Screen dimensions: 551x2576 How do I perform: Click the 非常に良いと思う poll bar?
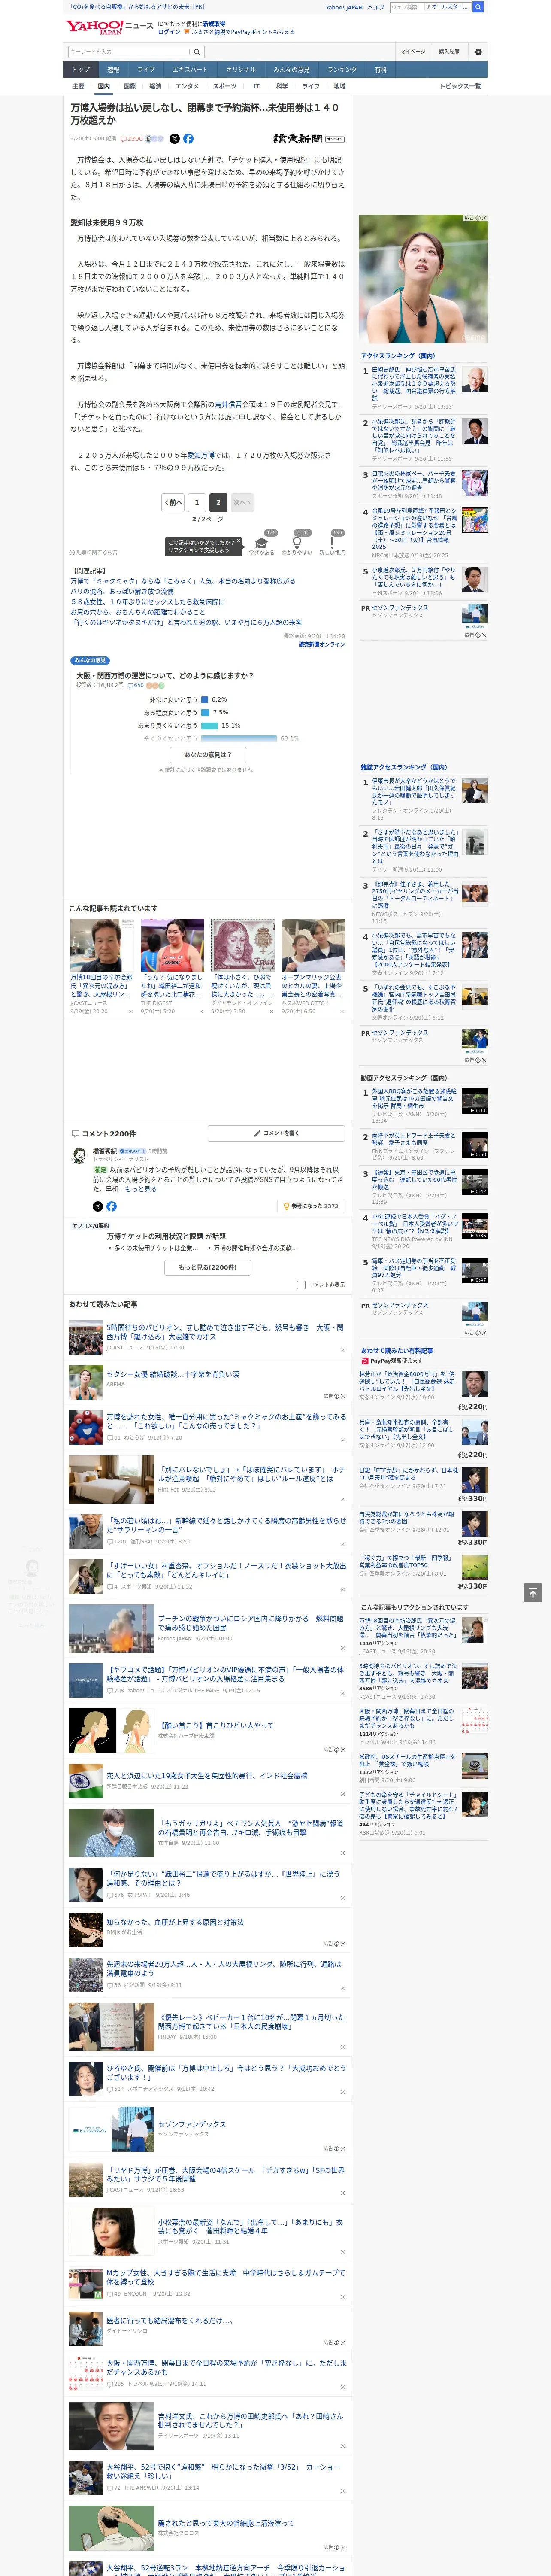(x=205, y=699)
